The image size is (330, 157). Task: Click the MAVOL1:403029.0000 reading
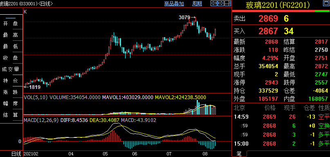point(128,97)
